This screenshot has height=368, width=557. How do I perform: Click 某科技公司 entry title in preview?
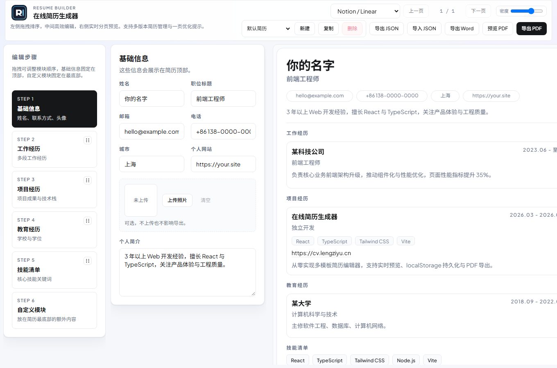coord(308,152)
